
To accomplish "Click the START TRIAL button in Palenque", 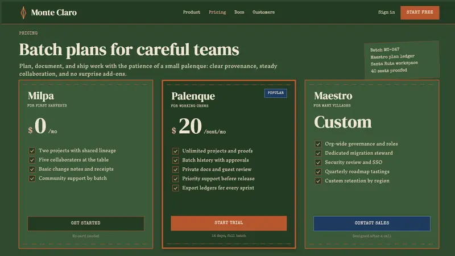I will (229, 223).
